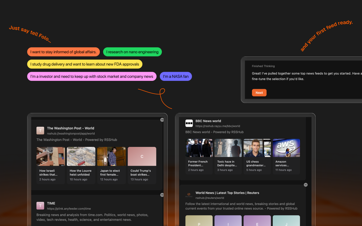Click the https://rsshub.rayyu.me/bbc/world URL
The image size is (362, 226).
[x=218, y=126]
